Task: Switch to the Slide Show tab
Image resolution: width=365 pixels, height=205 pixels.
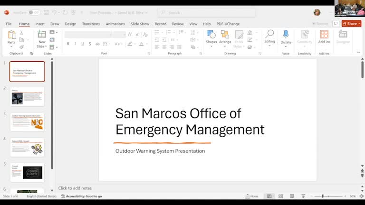Action: [140, 24]
